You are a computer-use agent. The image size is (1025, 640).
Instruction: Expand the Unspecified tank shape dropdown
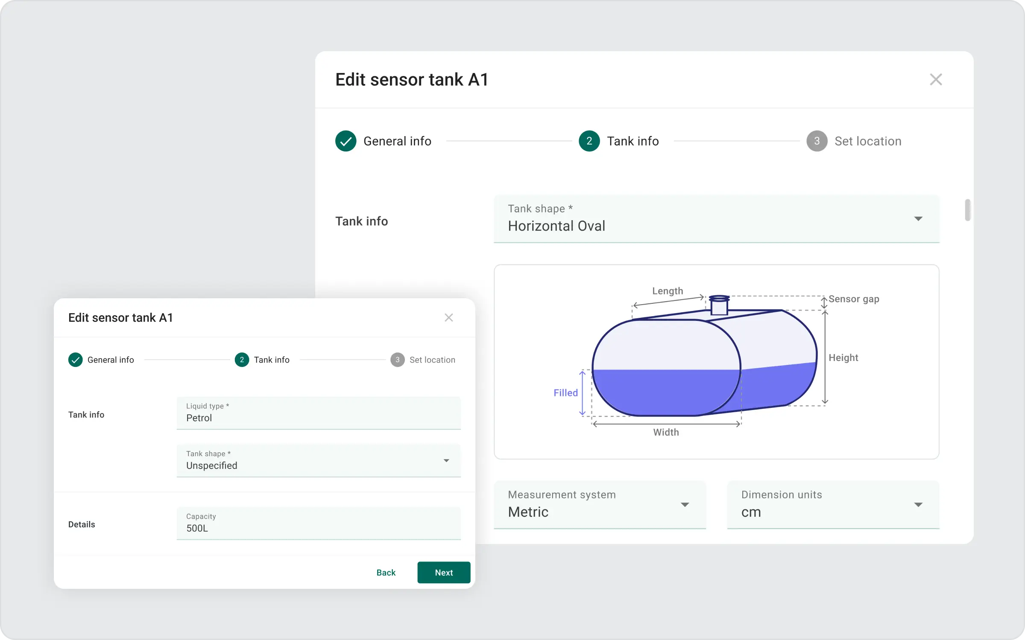319,460
